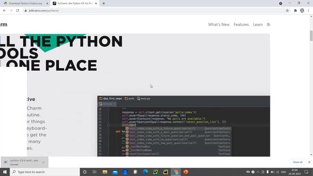Open the What's New nav link
This screenshot has width=313, height=176.
coord(219,24)
